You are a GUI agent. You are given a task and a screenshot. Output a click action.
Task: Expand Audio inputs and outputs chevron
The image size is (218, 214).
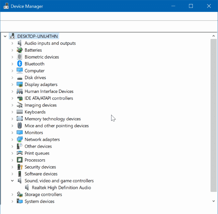pos(12,43)
